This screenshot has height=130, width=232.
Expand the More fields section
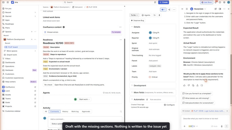tap(132, 92)
